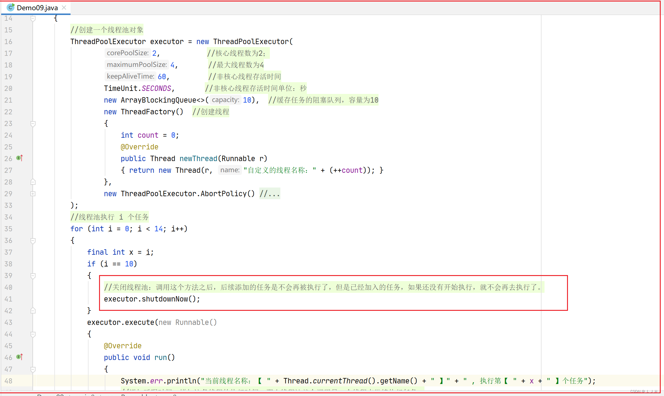This screenshot has height=396, width=664.
Task: Click comment '//核心线程数为2;'
Action: pos(238,53)
